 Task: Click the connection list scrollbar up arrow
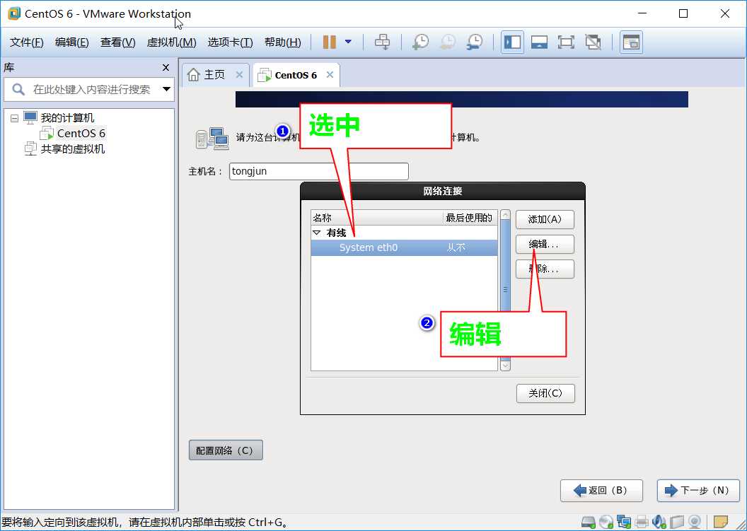(505, 215)
